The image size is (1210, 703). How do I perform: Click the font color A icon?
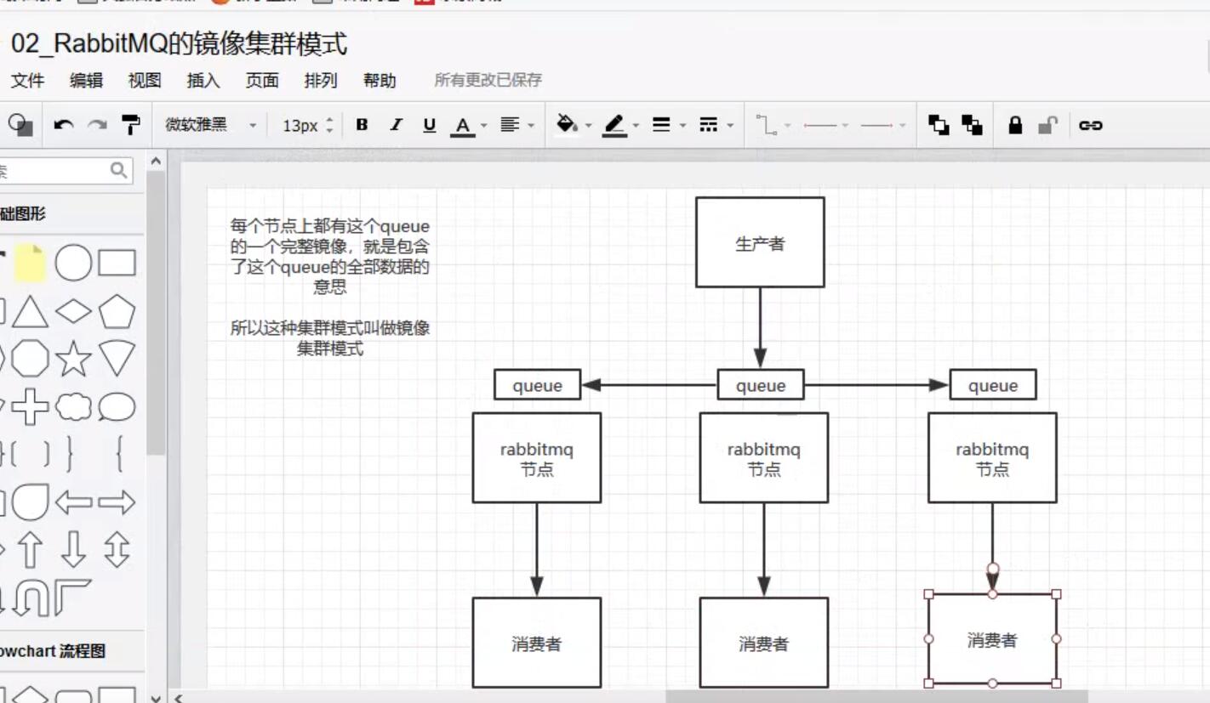pos(463,126)
